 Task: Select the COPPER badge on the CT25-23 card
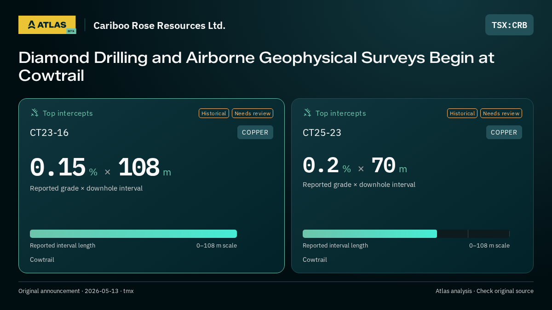click(504, 132)
